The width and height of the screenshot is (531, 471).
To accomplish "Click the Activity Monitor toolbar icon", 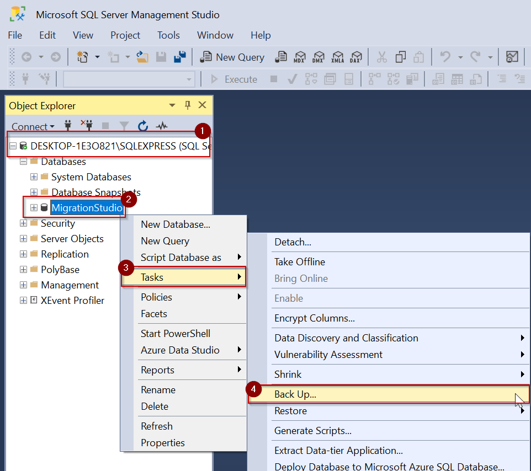I will pos(512,57).
